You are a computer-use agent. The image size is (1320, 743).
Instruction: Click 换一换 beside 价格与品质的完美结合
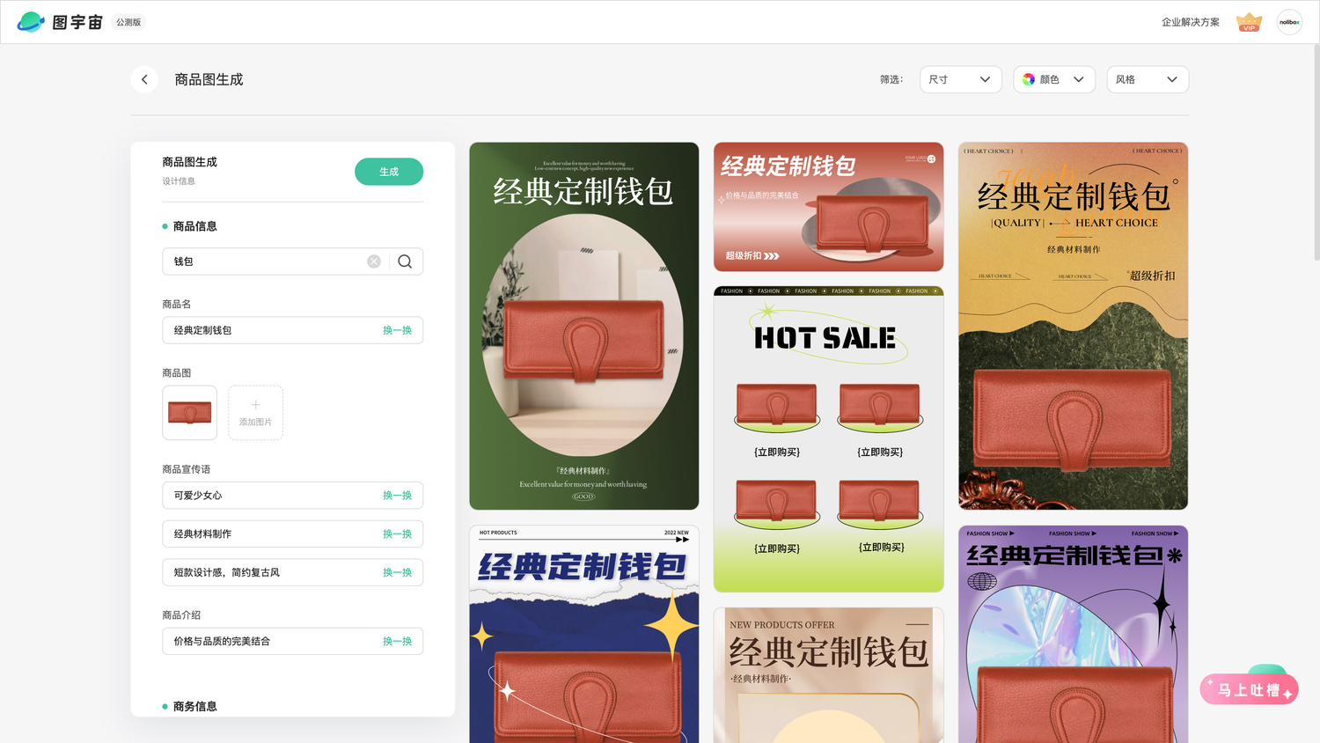(x=397, y=642)
